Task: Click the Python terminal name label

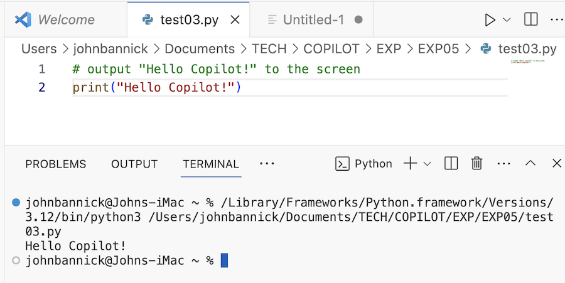Action: [374, 164]
